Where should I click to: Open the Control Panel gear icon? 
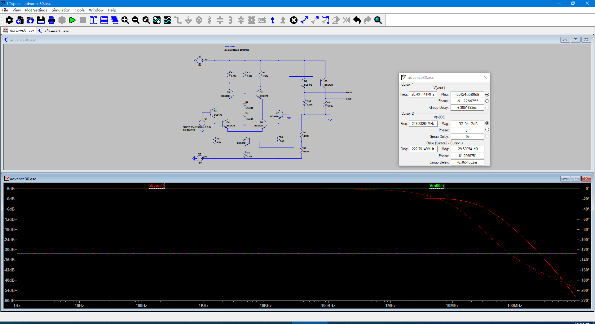coord(9,20)
